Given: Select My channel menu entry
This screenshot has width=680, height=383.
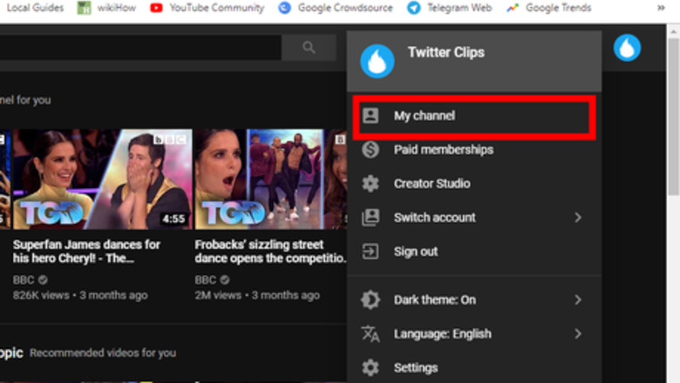Looking at the screenshot, I should (x=474, y=117).
